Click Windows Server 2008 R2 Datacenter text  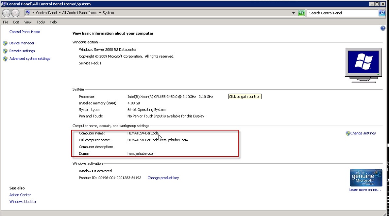(108, 50)
